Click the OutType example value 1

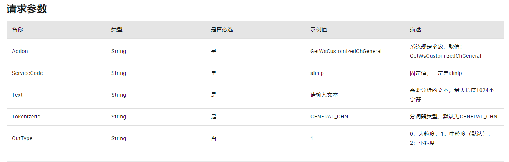[x=312, y=138]
